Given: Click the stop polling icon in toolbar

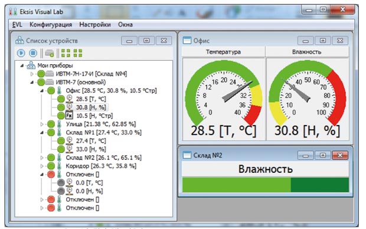Looking at the screenshot, I should point(33,53).
